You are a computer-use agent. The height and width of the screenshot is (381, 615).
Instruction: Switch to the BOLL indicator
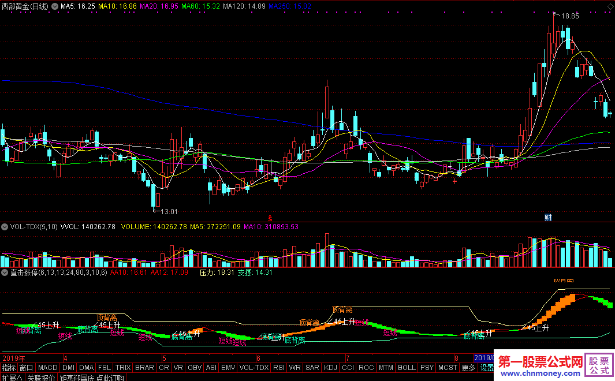[407, 368]
